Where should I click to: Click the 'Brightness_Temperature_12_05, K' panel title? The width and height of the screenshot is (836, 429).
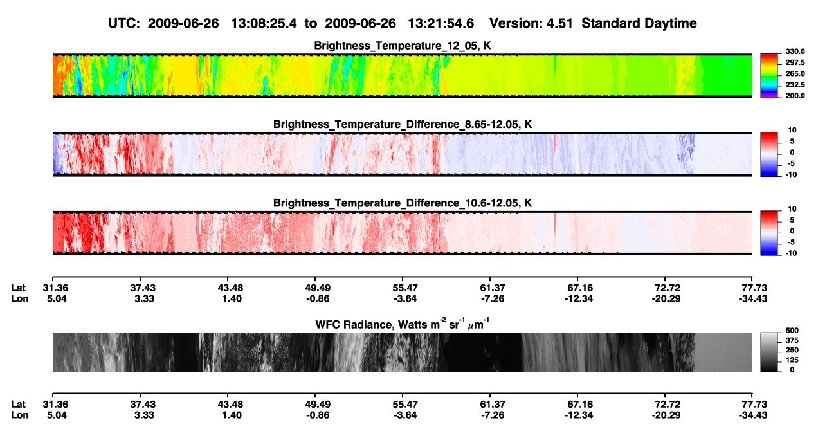point(403,46)
